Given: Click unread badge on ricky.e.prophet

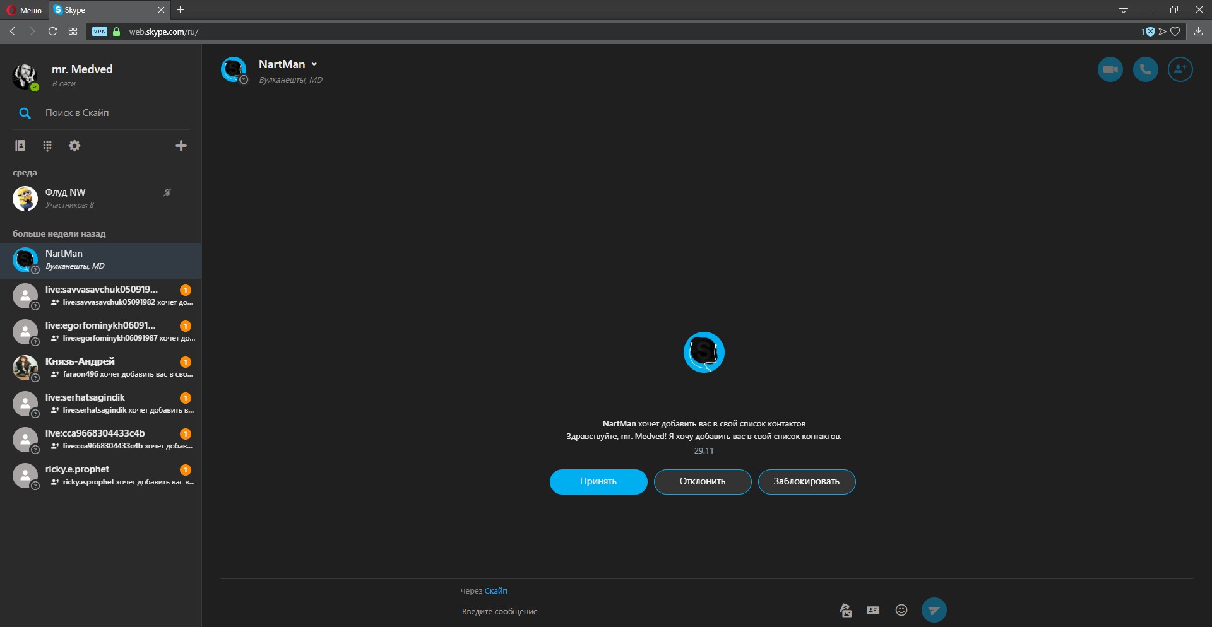Looking at the screenshot, I should (x=186, y=470).
